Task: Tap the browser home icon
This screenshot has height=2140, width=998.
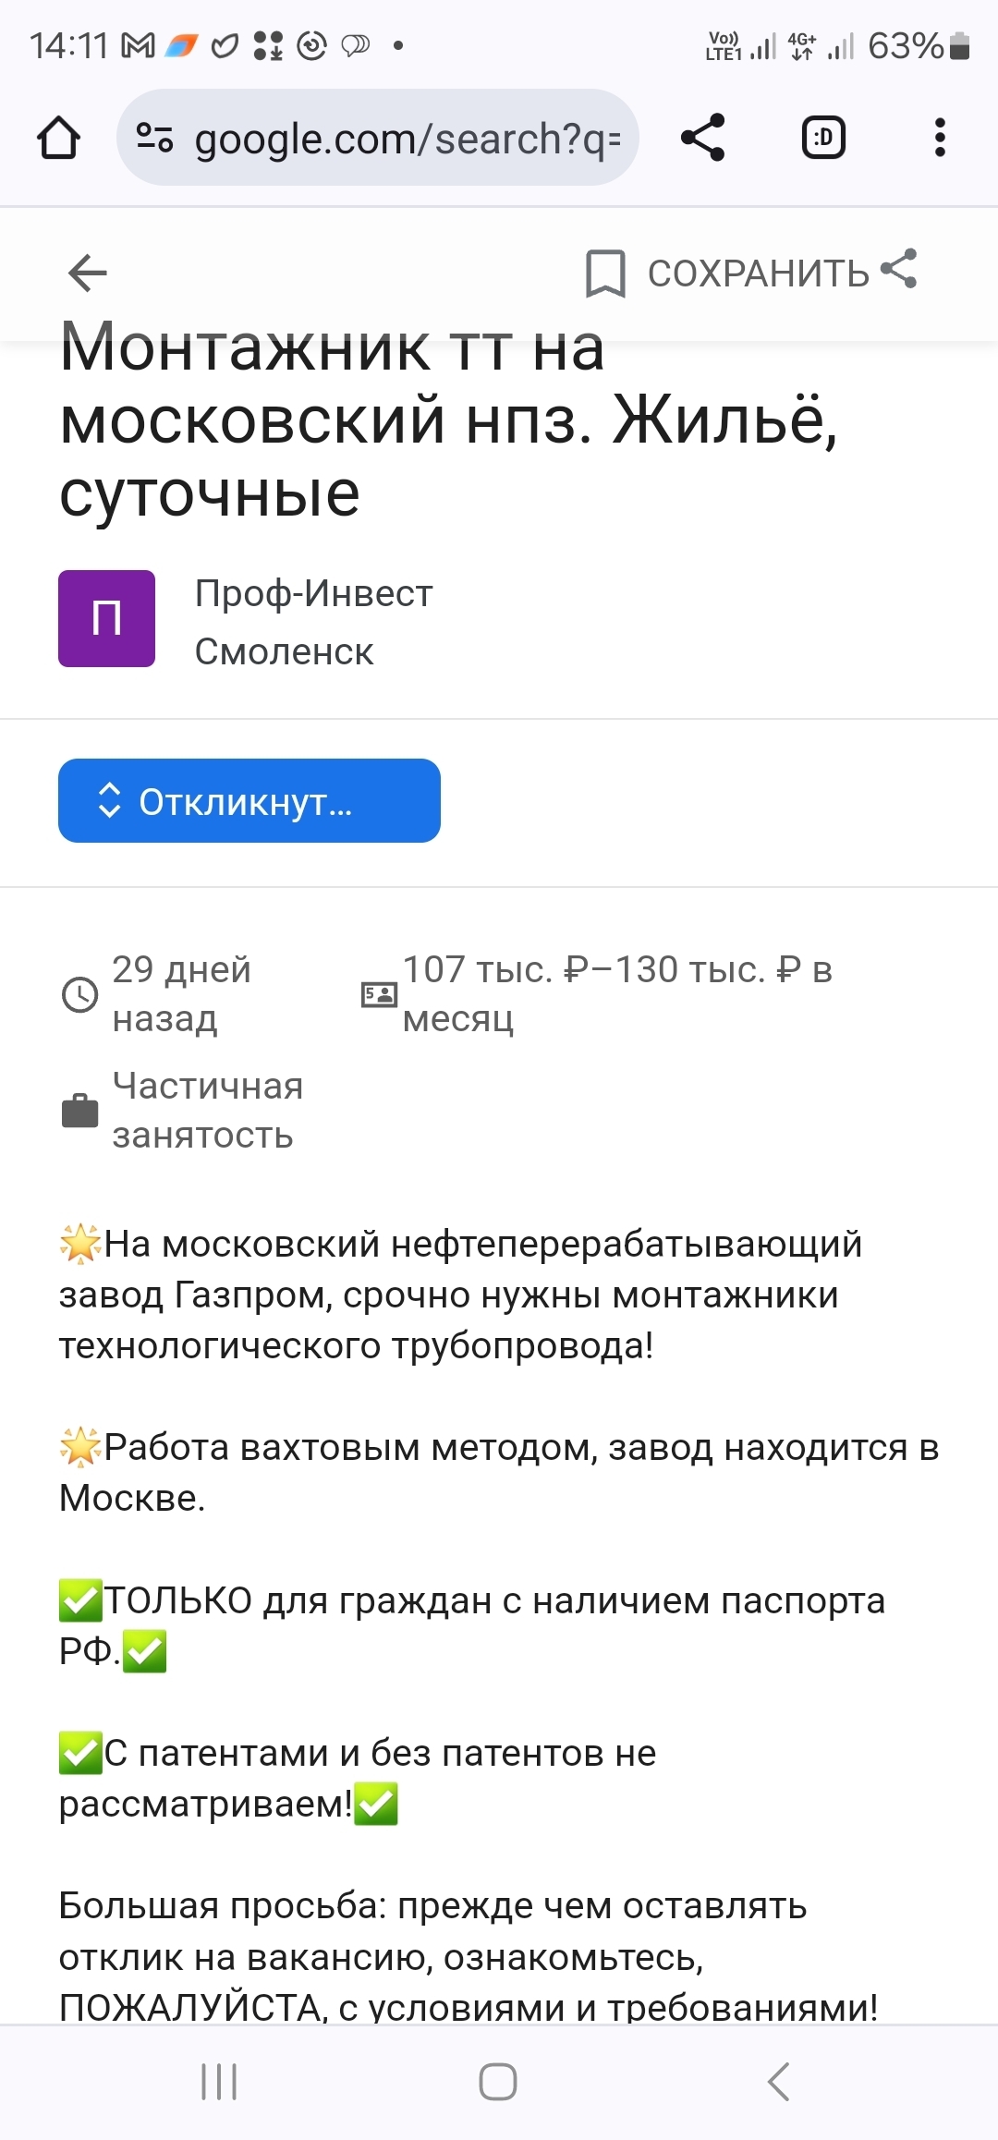Action: 58,139
